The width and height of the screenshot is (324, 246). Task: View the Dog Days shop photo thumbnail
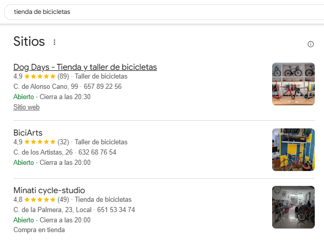293,84
